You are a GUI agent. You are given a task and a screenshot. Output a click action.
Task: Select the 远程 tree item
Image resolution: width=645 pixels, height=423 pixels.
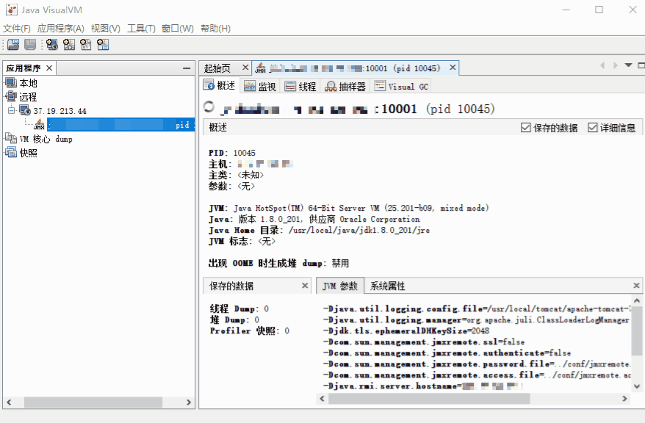pos(28,97)
